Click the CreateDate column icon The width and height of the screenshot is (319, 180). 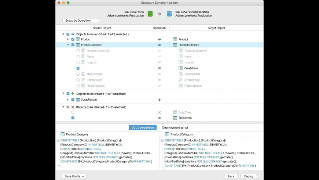(180, 68)
